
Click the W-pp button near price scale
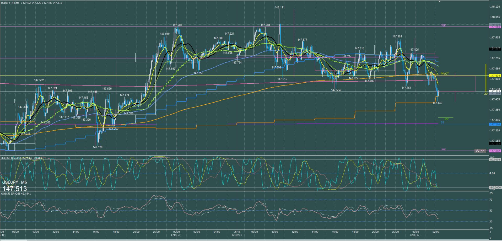tap(480, 151)
